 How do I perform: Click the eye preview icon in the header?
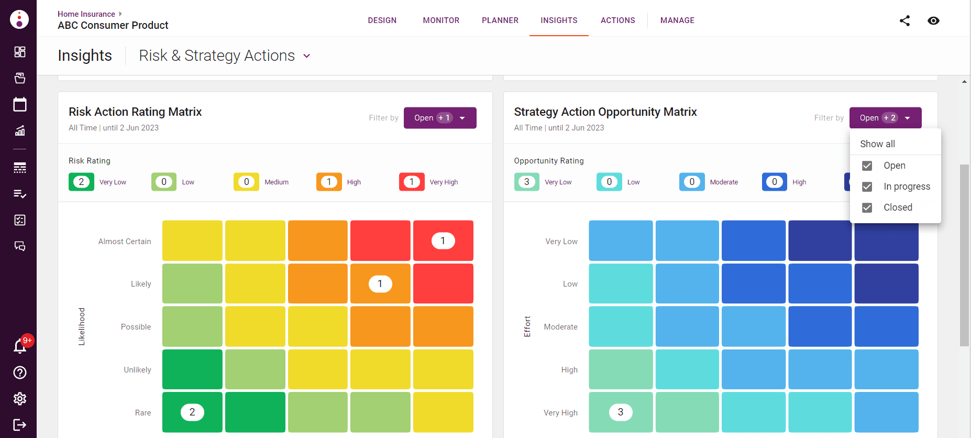coord(933,20)
